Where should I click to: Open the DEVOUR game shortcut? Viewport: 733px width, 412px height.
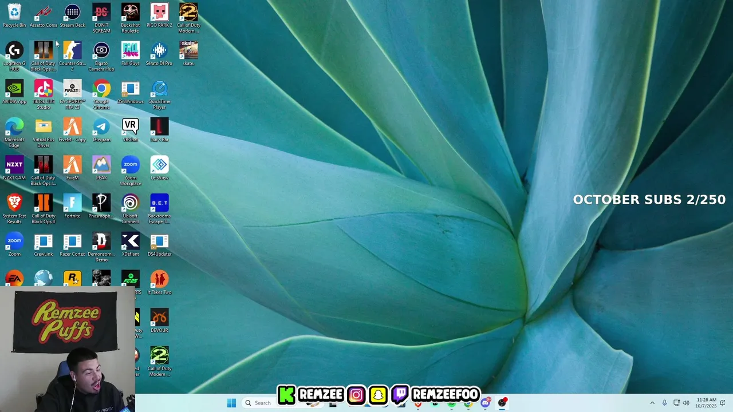159,321
